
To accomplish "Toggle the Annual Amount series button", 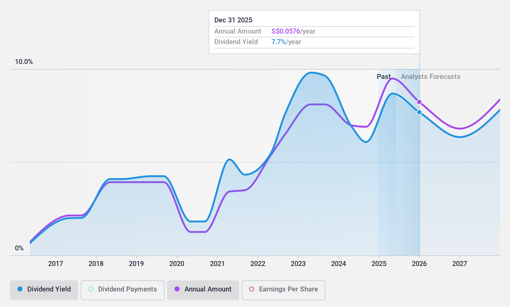I will coord(203,290).
